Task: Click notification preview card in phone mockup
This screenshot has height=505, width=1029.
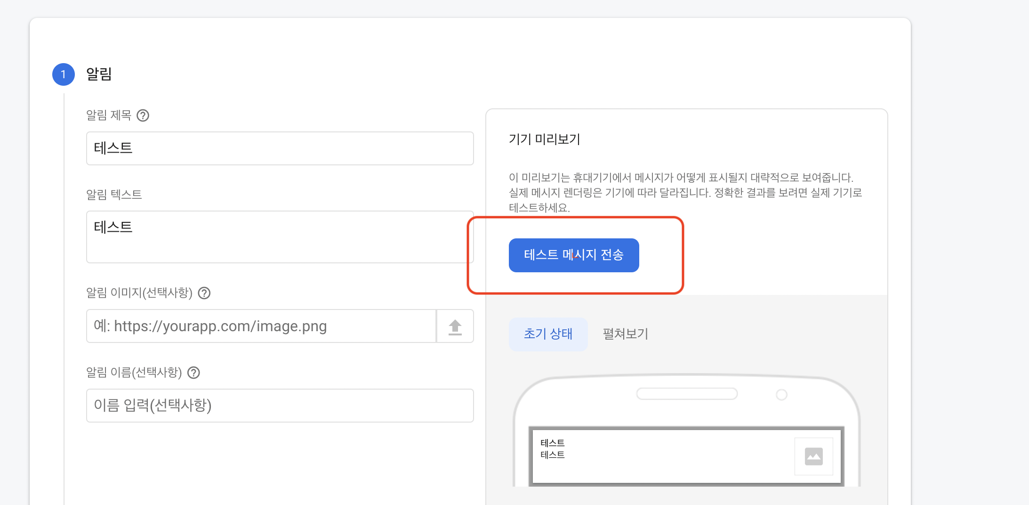Action: (x=686, y=456)
